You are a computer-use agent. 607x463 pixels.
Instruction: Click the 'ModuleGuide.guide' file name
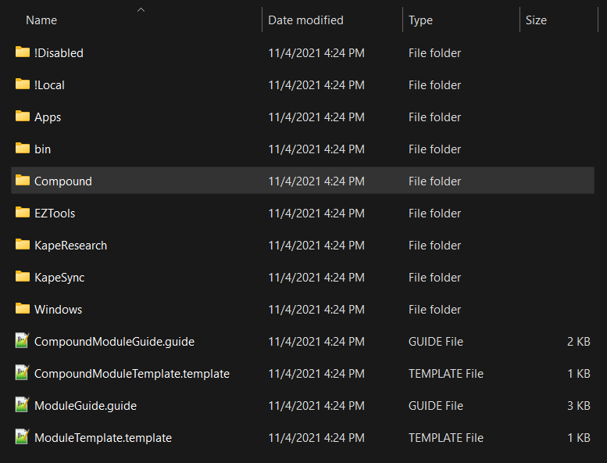(86, 406)
